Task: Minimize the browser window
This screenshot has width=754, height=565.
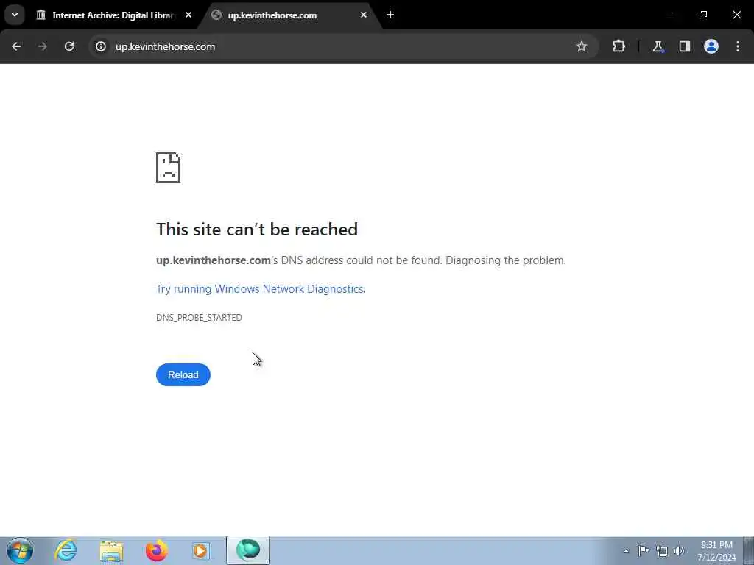Action: tap(669, 15)
